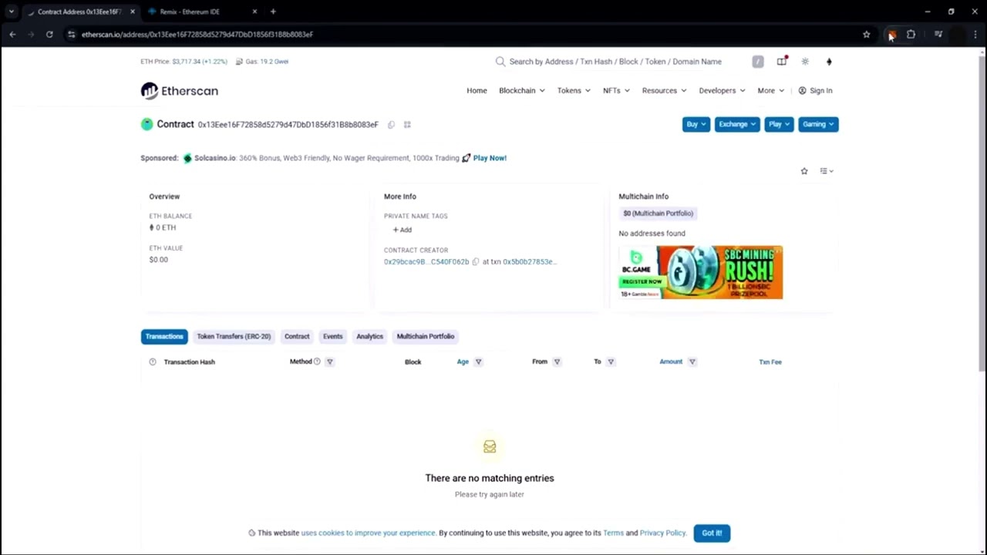Copy the contract address icon
Image resolution: width=987 pixels, height=555 pixels.
[391, 125]
